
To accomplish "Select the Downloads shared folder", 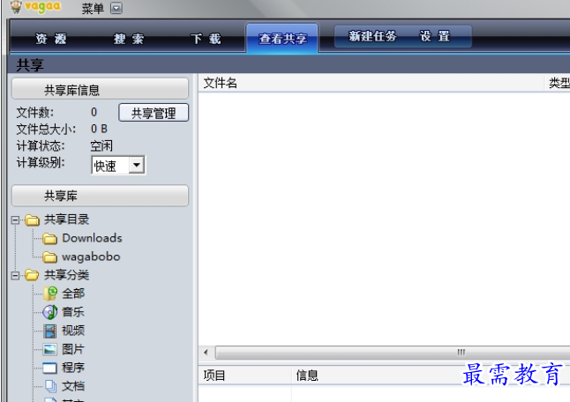I will pyautogui.click(x=92, y=238).
